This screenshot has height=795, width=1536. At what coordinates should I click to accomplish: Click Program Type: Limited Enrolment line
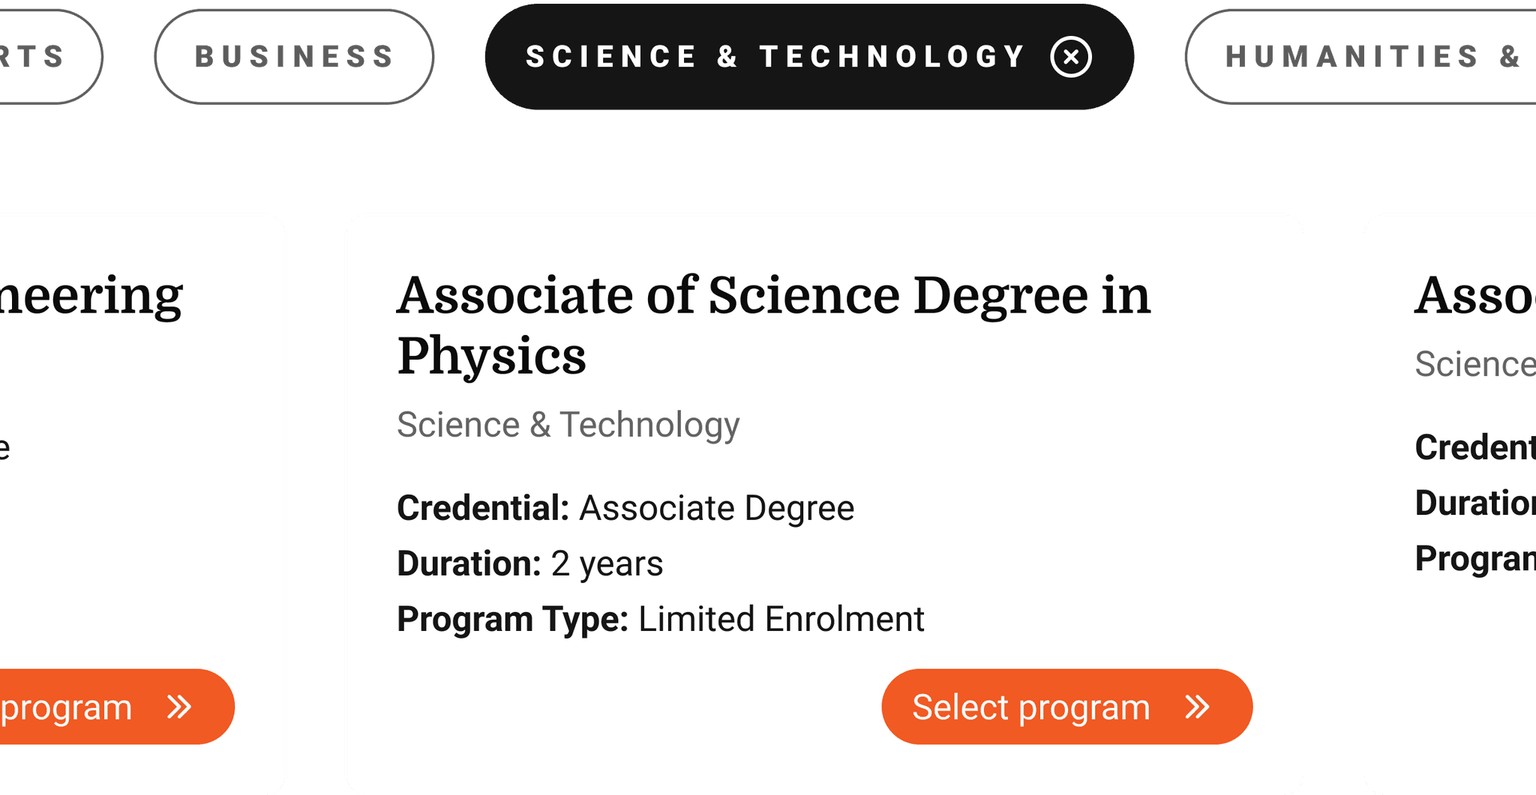tap(660, 620)
